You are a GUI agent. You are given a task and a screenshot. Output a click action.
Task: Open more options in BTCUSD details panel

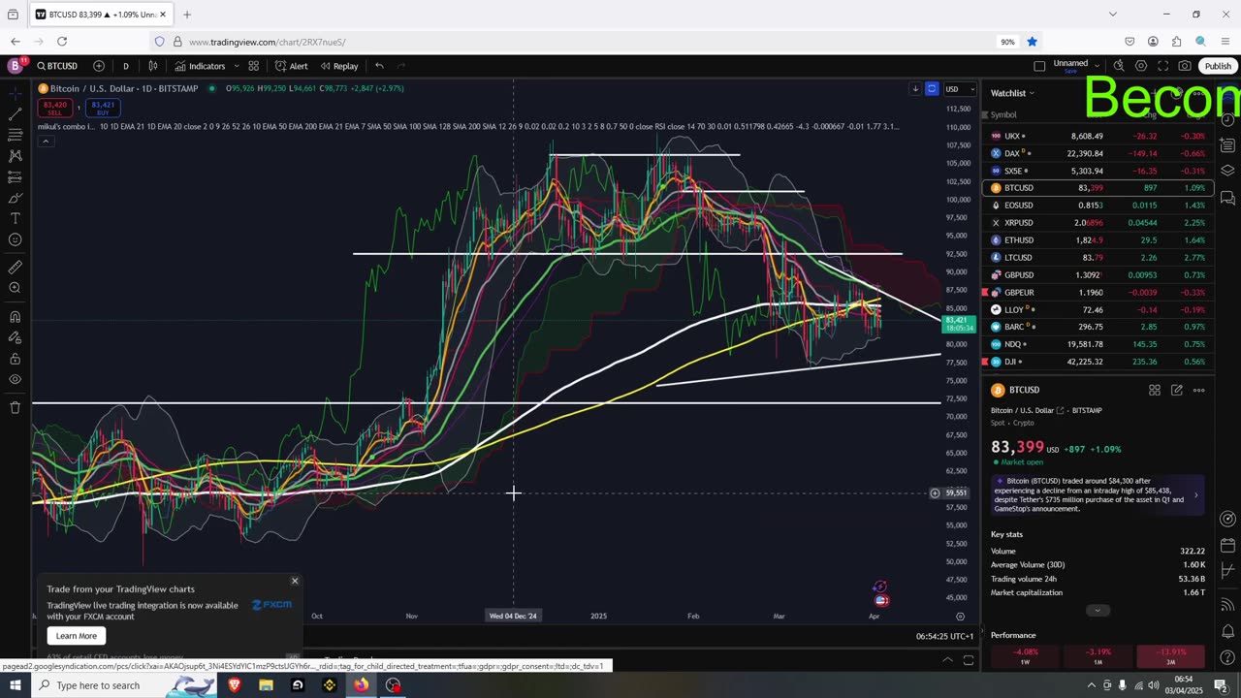(1199, 390)
